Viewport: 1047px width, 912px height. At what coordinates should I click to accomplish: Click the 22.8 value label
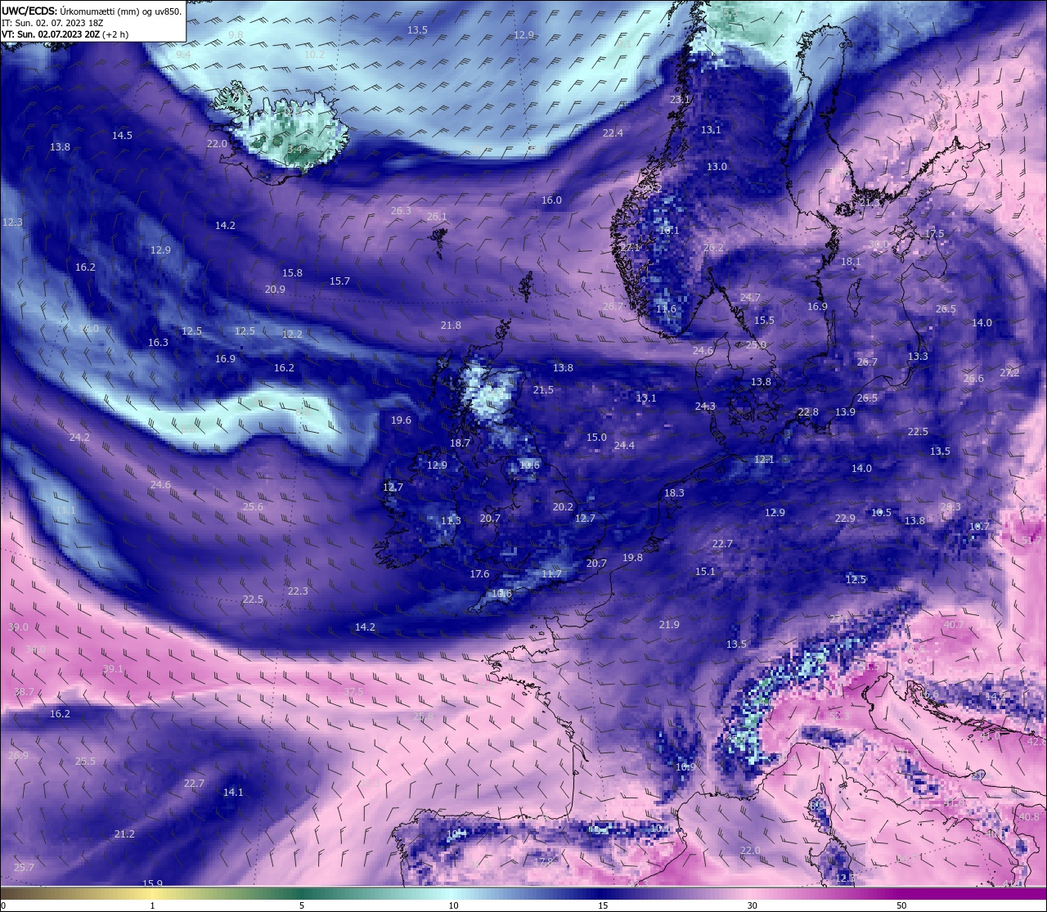coord(808,412)
